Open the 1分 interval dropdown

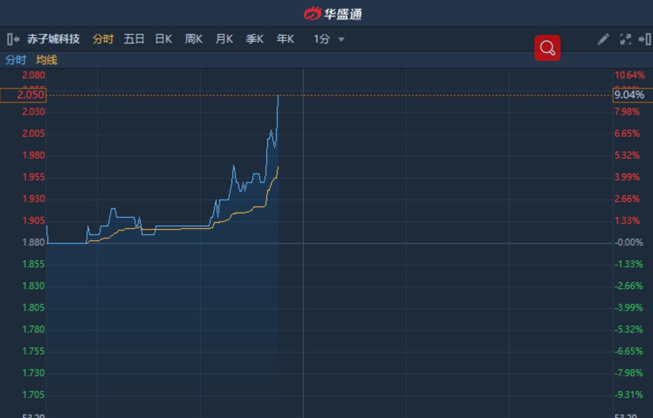[322, 39]
